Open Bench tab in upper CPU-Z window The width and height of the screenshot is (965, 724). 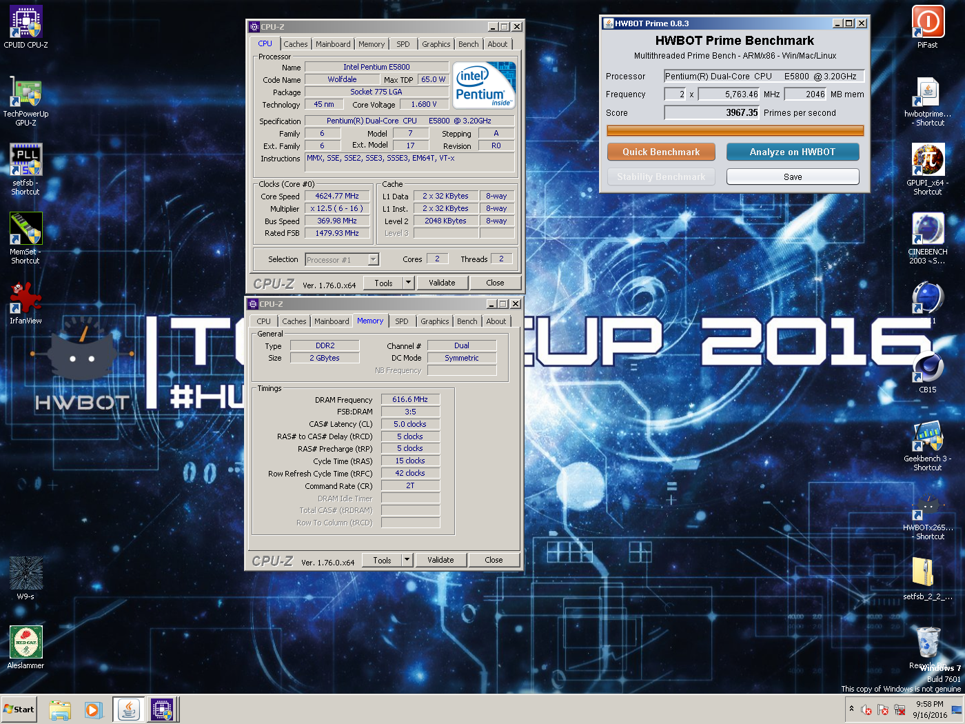tap(469, 44)
